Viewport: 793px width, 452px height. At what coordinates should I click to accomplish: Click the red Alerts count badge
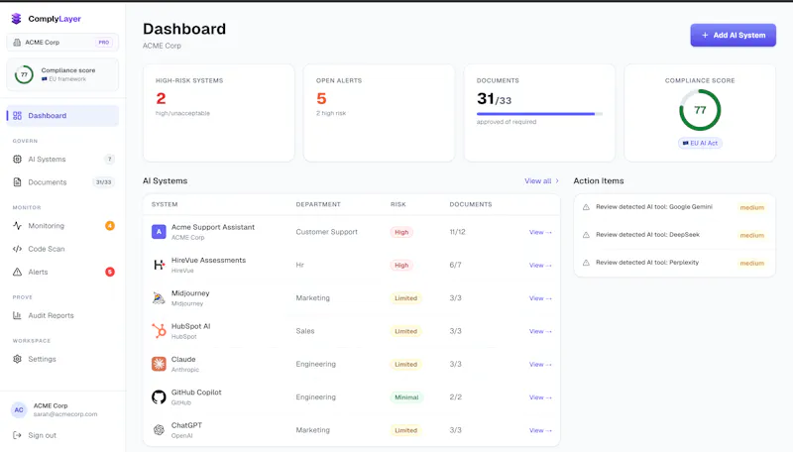point(110,272)
